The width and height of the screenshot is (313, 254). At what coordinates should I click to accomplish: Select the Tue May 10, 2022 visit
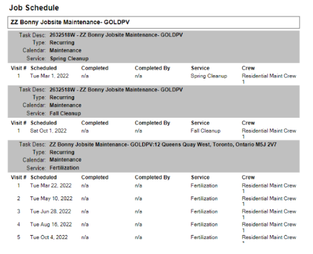tap(51, 198)
